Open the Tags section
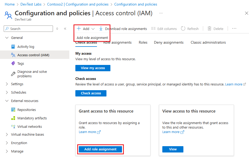Viewport: 249px width, 158px height. click(21, 63)
